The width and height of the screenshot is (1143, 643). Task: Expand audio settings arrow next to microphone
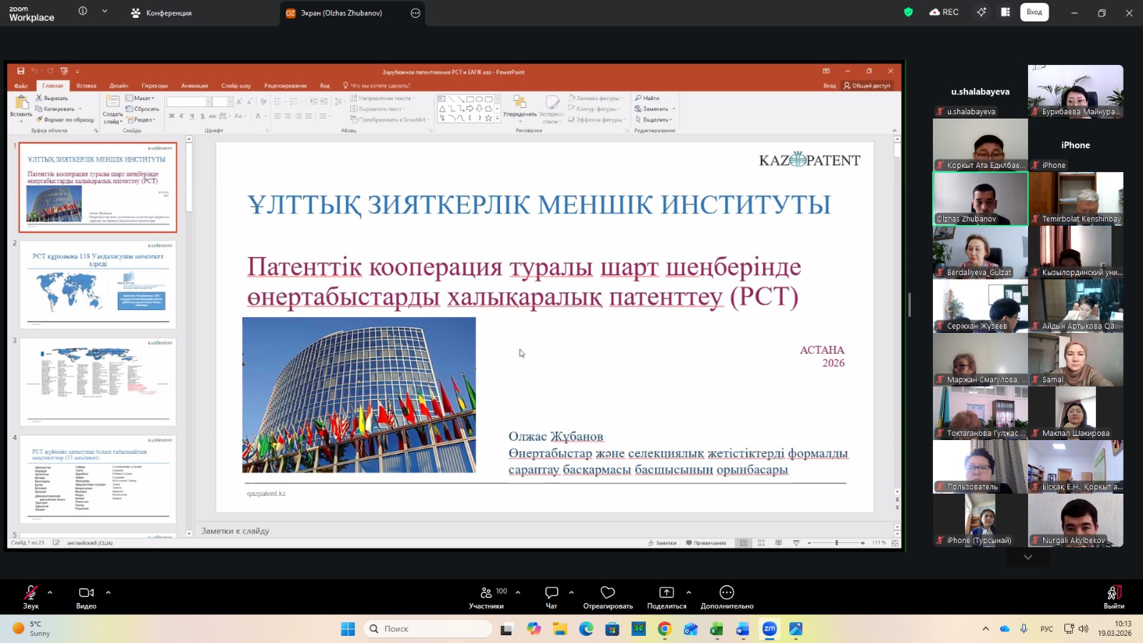(50, 592)
